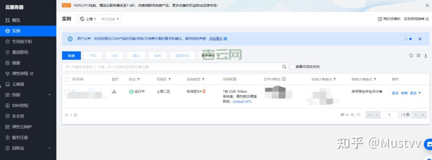Open the 可用区 column filter
The height and width of the screenshot is (160, 432).
pyautogui.click(x=170, y=79)
